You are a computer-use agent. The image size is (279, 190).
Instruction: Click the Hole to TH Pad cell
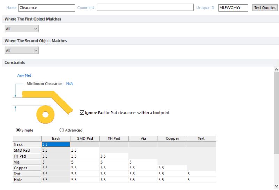114,180
